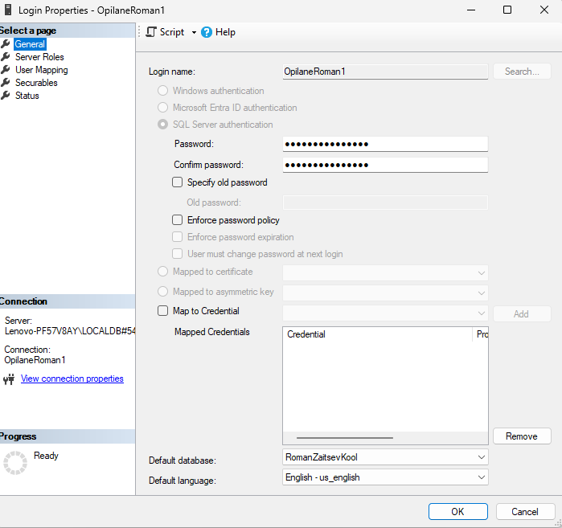
Task: Open the Default database dropdown
Action: click(x=481, y=457)
